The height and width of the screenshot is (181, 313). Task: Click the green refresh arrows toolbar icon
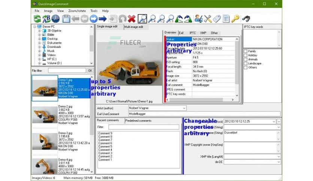pos(37,19)
